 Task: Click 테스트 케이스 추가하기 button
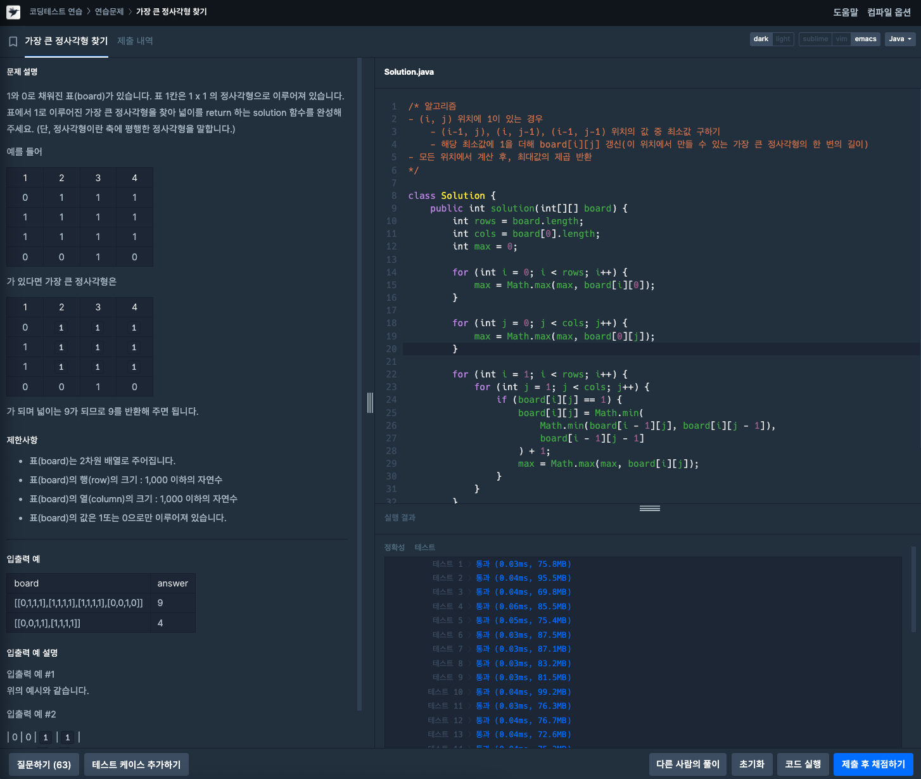136,764
